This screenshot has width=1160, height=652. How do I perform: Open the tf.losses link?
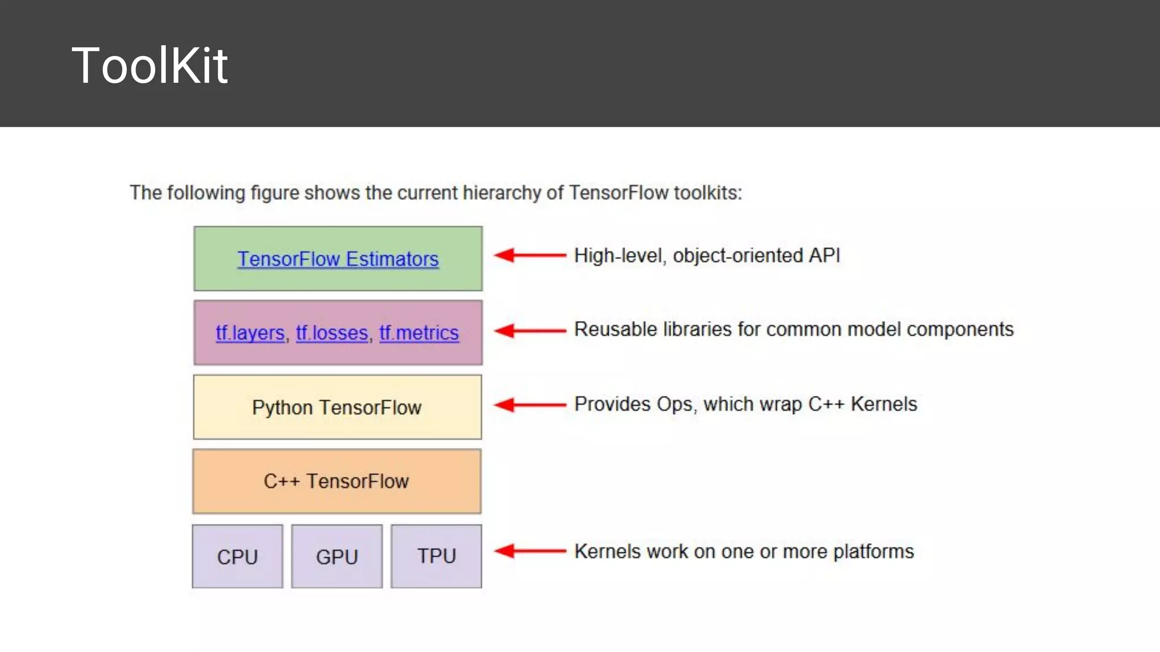332,333
